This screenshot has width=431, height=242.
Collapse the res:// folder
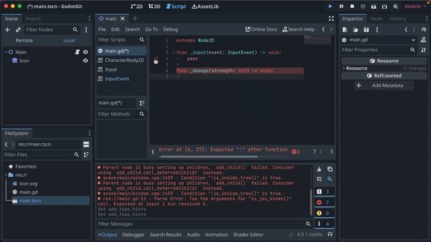click(x=6, y=175)
